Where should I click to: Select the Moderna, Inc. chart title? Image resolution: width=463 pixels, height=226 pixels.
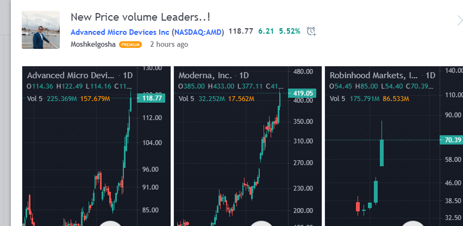tap(205, 76)
